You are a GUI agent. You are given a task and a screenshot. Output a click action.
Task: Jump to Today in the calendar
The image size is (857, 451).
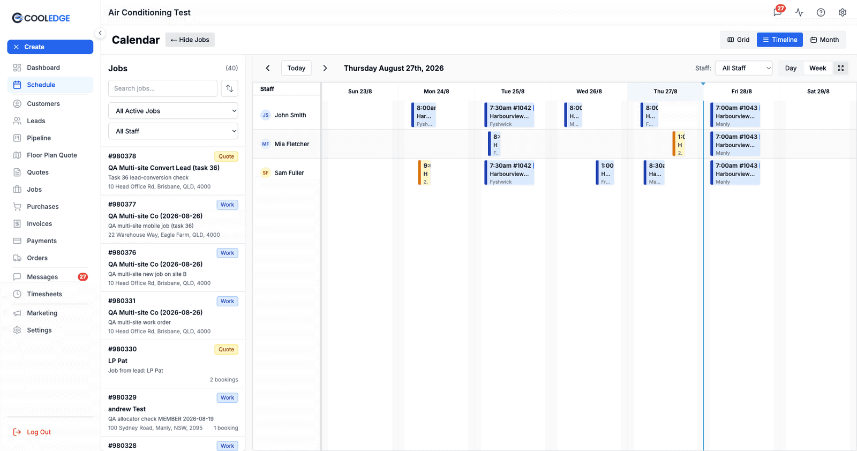(x=296, y=68)
